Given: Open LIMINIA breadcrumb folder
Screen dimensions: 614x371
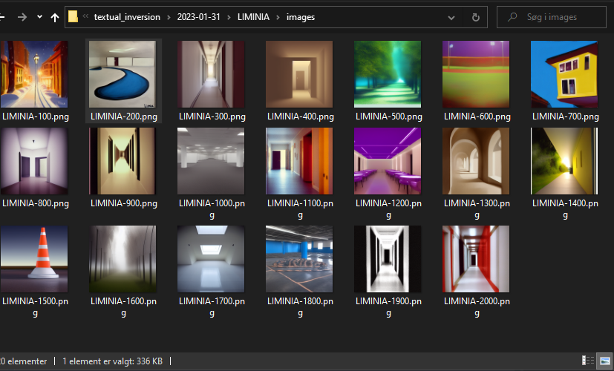Looking at the screenshot, I should 253,17.
